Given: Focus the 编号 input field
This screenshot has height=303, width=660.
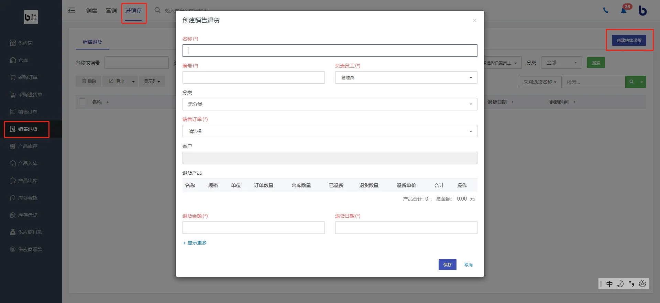Looking at the screenshot, I should pos(253,77).
